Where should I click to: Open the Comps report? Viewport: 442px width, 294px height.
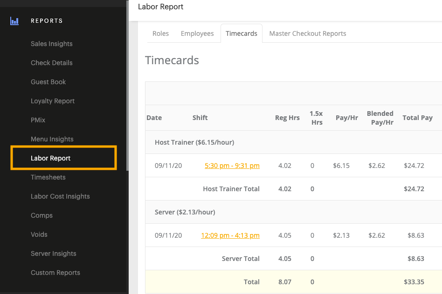coord(41,215)
